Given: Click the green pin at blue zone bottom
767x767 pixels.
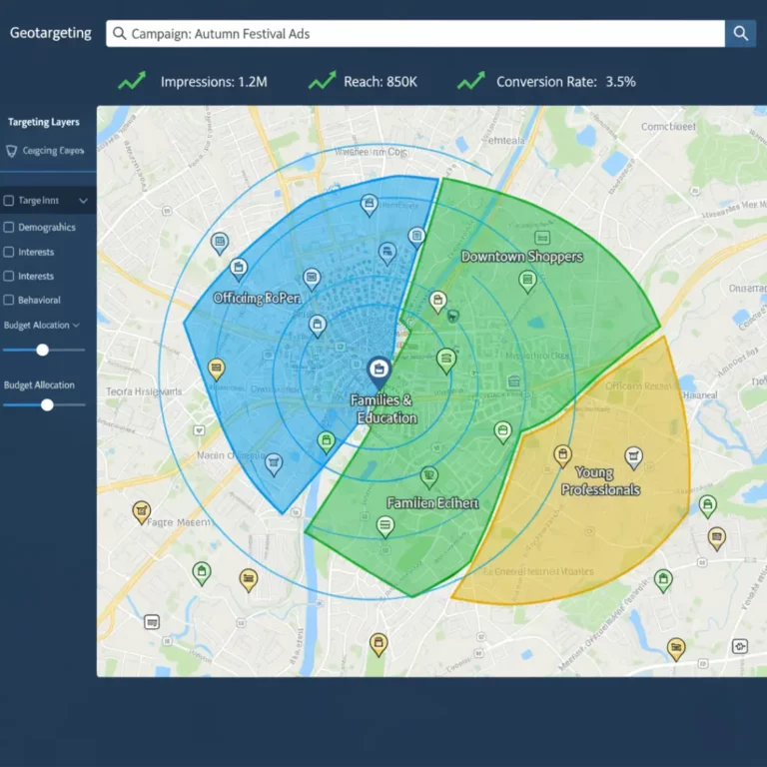Looking at the screenshot, I should tap(326, 442).
